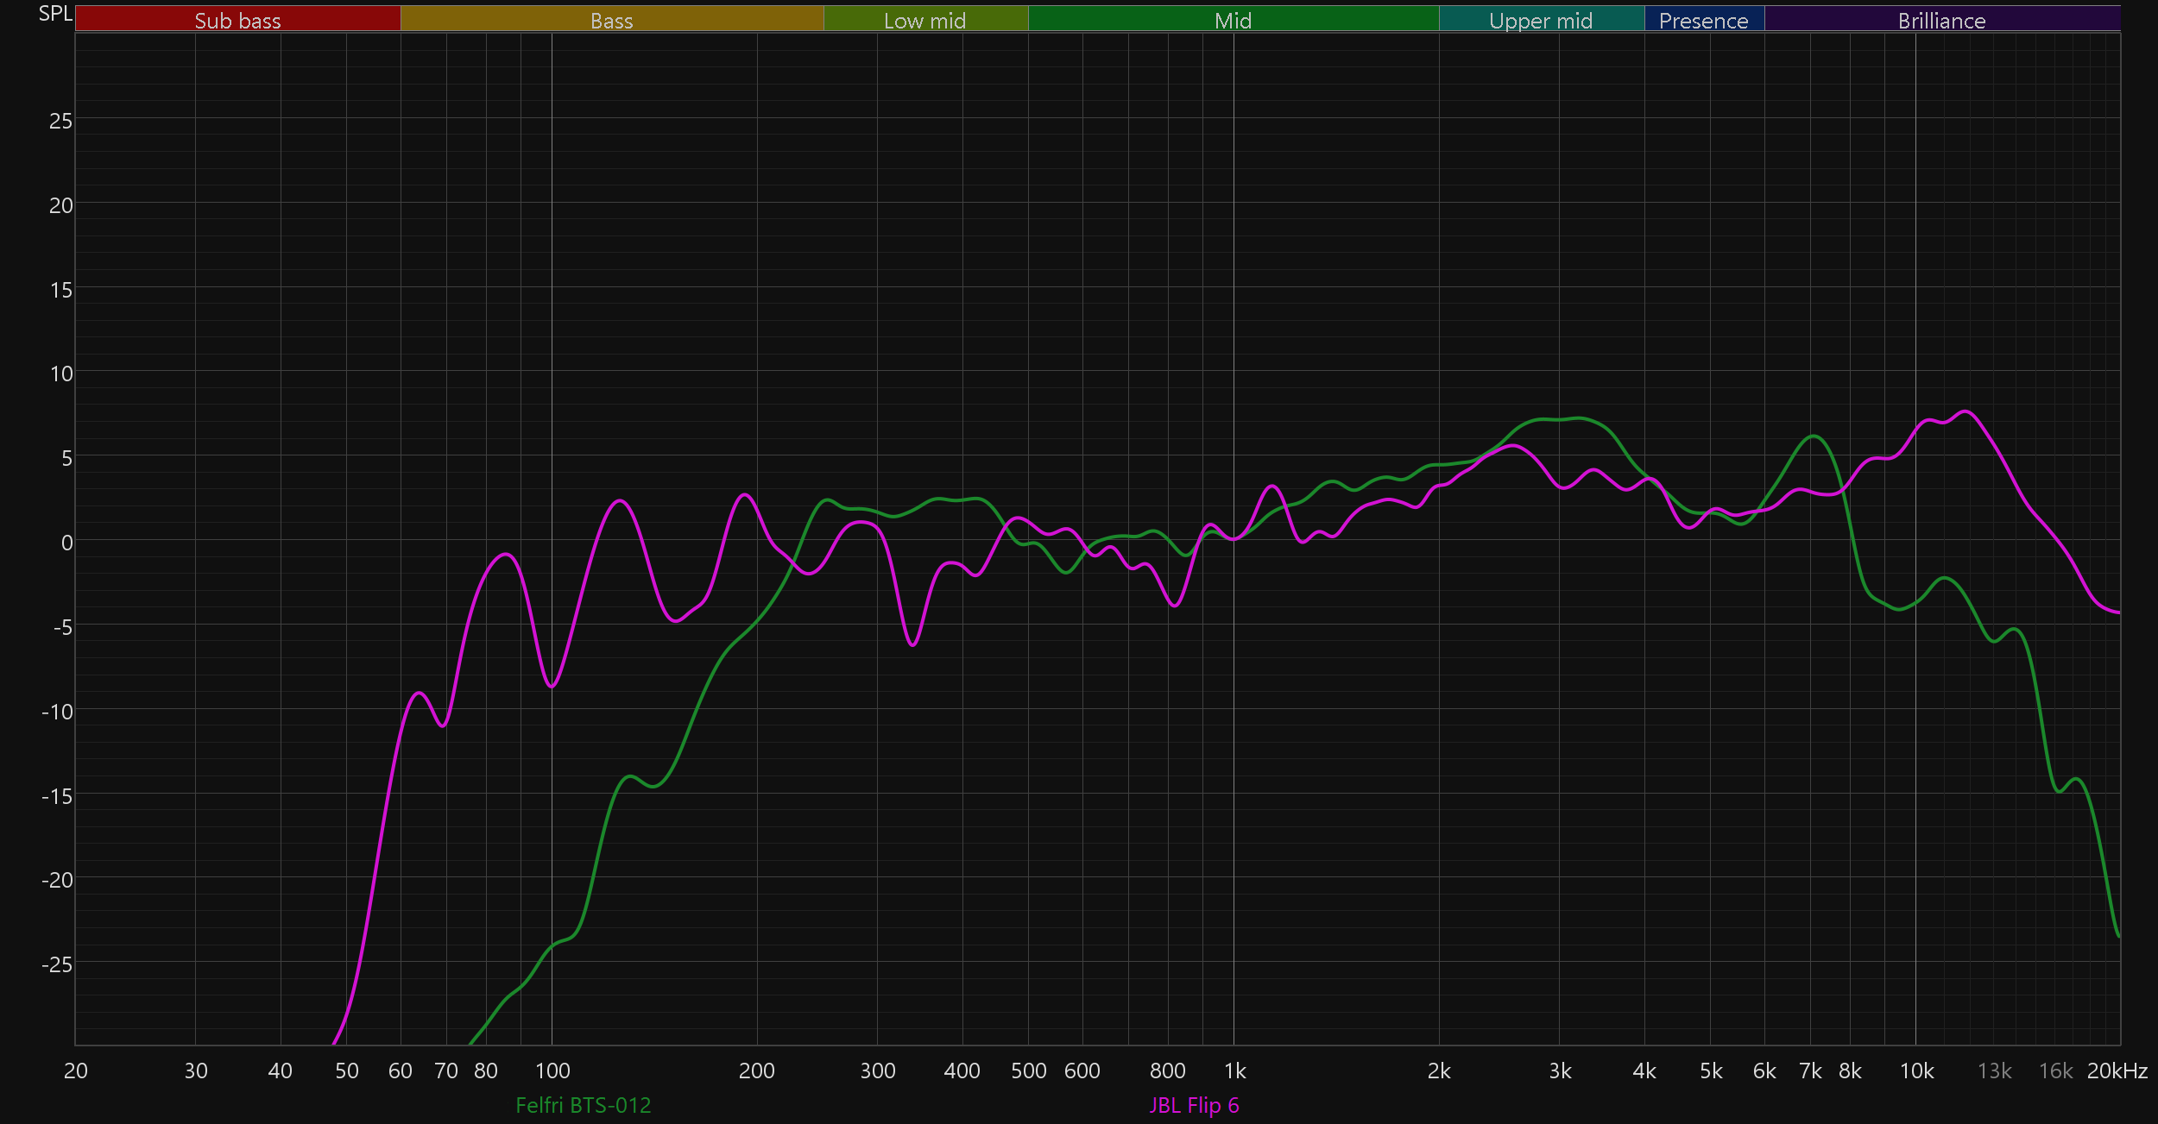Click the Presence band header

pos(1703,19)
